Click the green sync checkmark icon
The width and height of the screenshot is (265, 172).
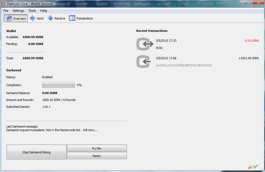[x=256, y=167]
